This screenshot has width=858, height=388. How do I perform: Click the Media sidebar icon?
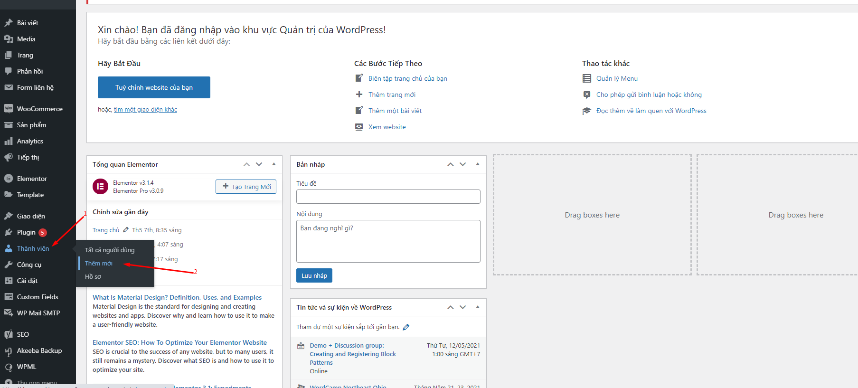coord(9,39)
